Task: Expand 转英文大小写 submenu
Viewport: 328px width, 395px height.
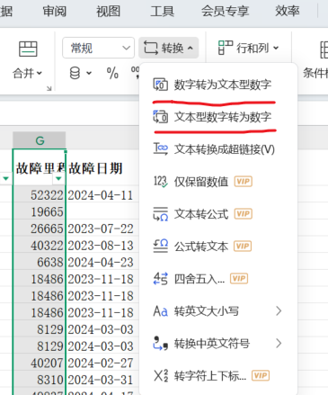Action: pos(218,311)
